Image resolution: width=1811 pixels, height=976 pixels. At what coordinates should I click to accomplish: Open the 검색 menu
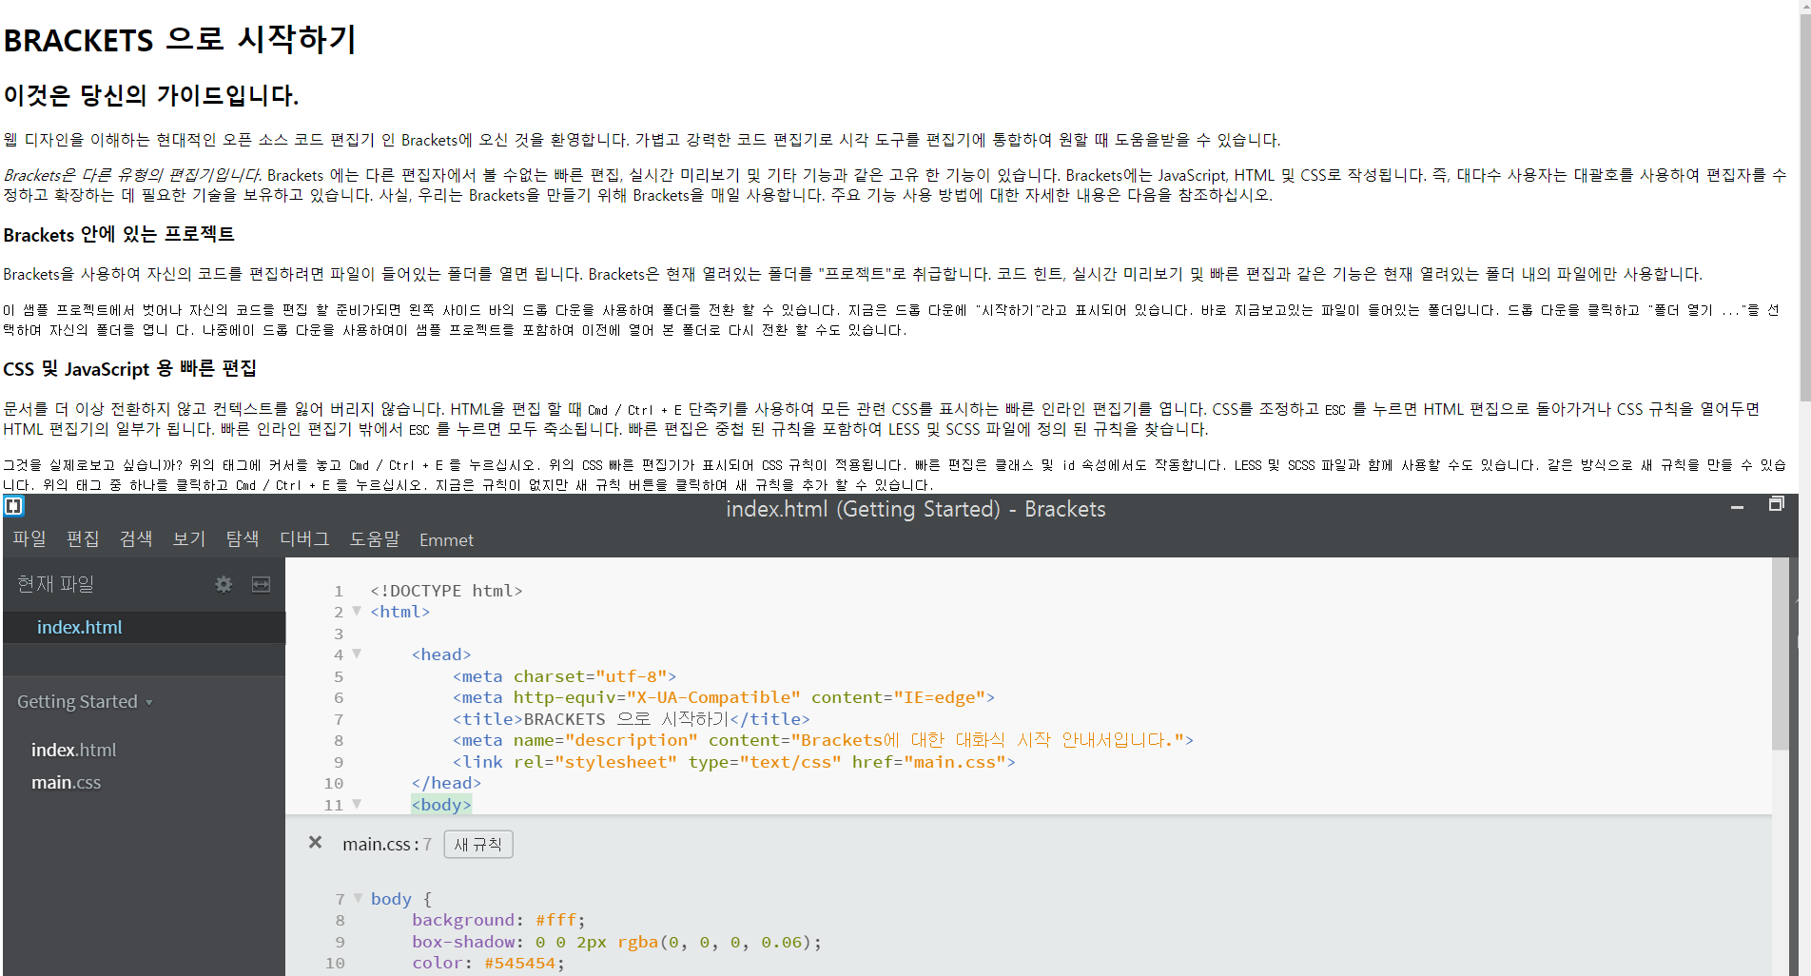pos(136,539)
